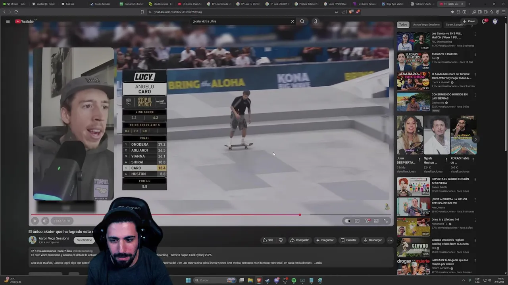The width and height of the screenshot is (508, 285).
Task: Open the Aaron Vega Sessions channel name
Action: (x=54, y=238)
